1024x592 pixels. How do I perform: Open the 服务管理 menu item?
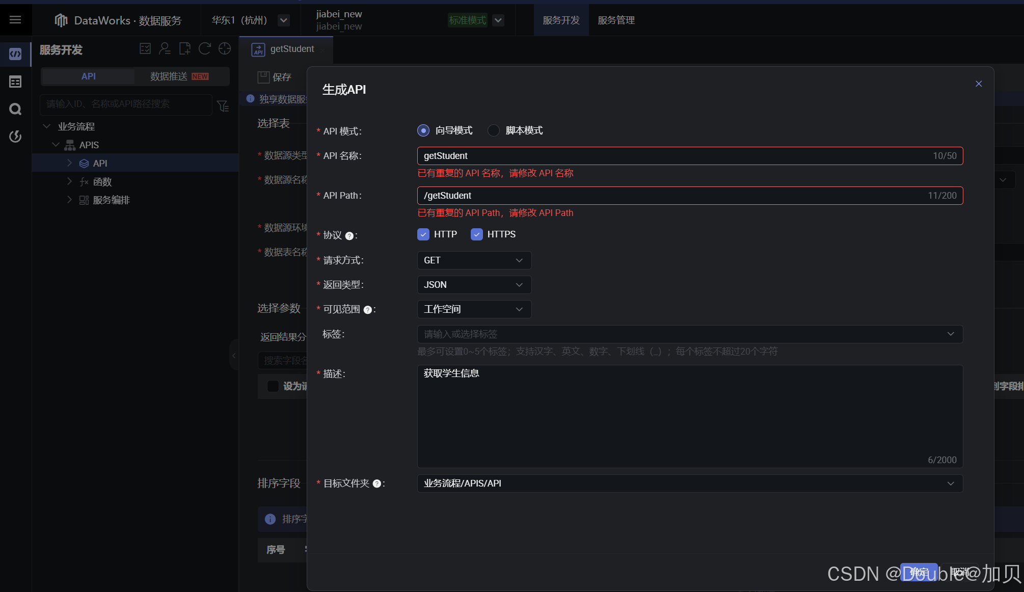[615, 20]
